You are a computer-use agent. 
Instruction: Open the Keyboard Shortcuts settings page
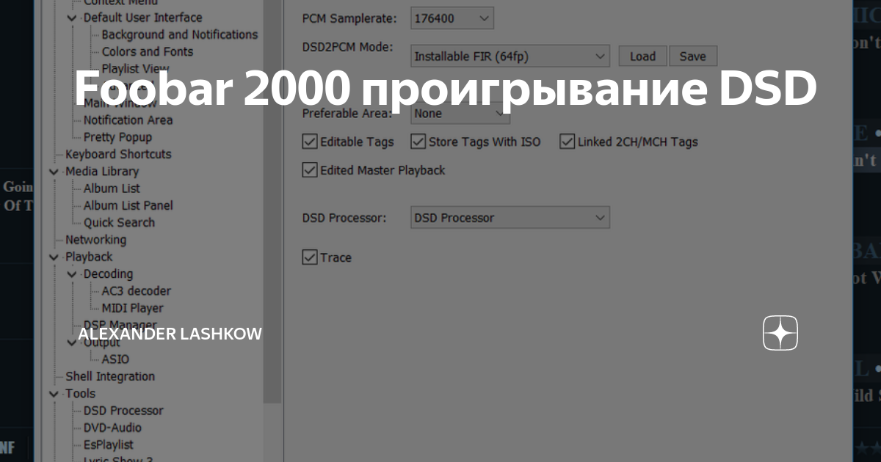pos(118,154)
